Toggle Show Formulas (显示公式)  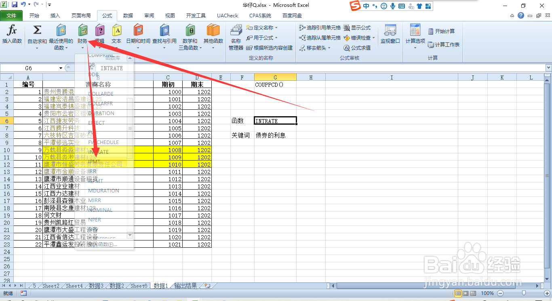point(357,28)
